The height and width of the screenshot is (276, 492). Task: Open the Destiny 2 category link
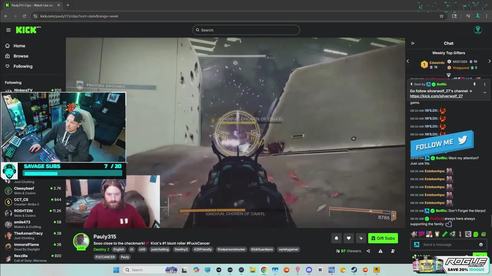(x=101, y=250)
